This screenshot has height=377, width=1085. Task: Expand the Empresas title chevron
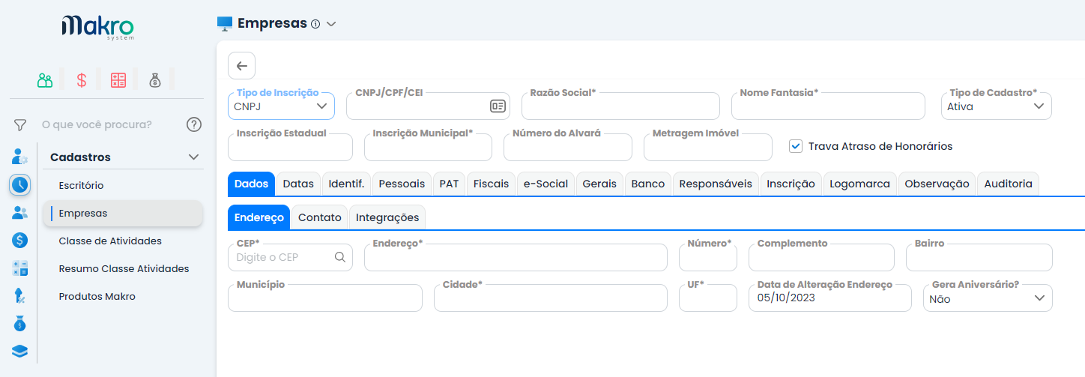[x=331, y=24]
